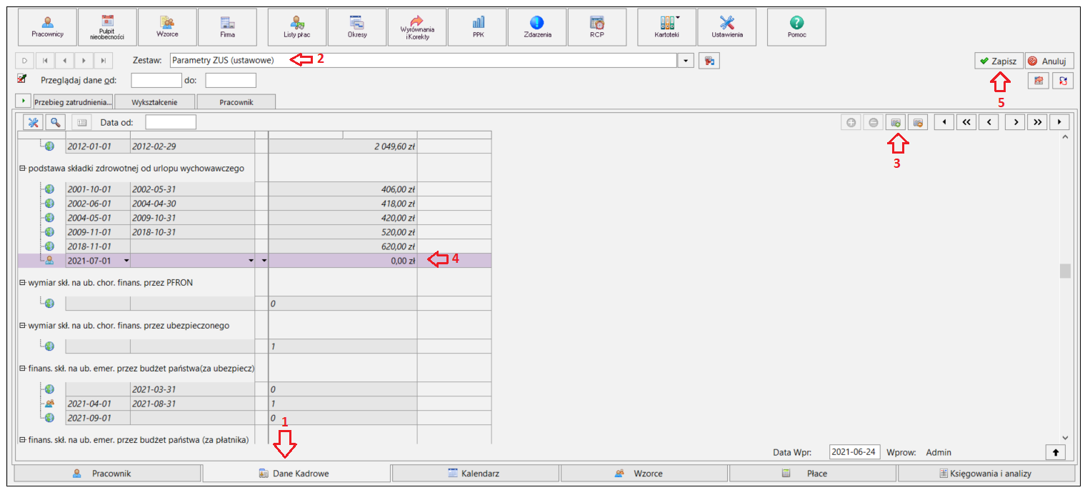The height and width of the screenshot is (495, 1090).
Task: Click the 'do' end date field
Action: (x=231, y=80)
